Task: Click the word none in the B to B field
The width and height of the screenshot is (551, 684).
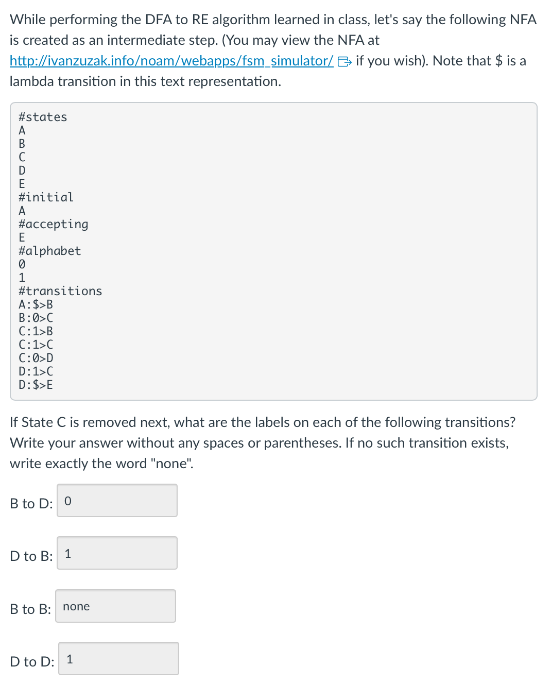Action: point(76,606)
